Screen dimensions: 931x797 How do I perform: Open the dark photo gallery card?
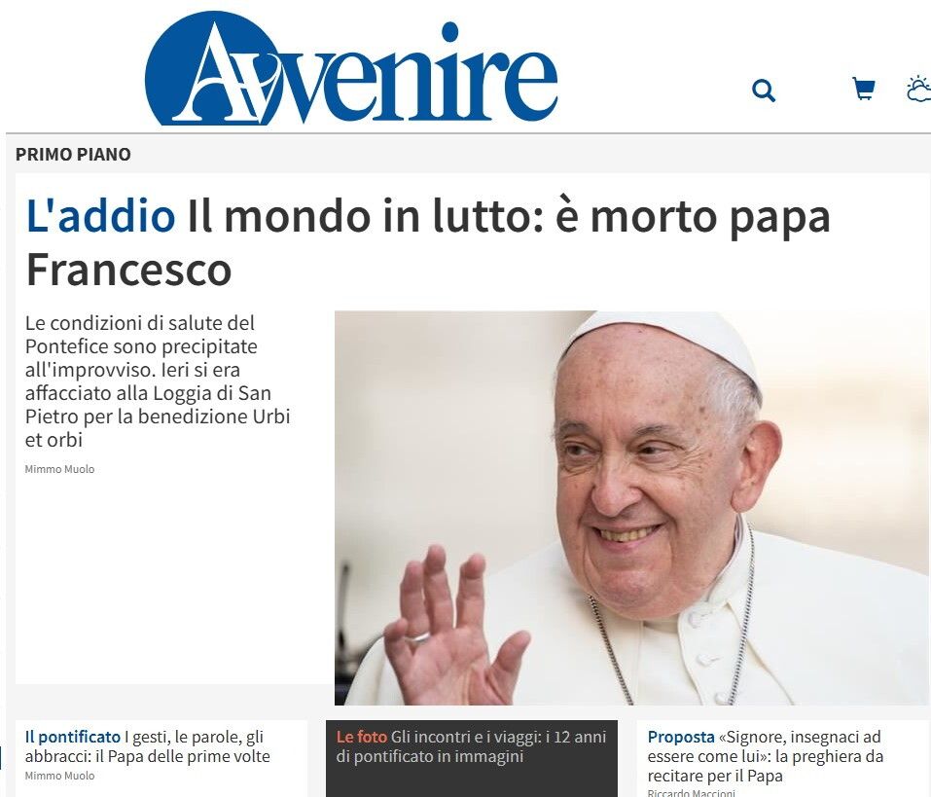click(x=472, y=758)
